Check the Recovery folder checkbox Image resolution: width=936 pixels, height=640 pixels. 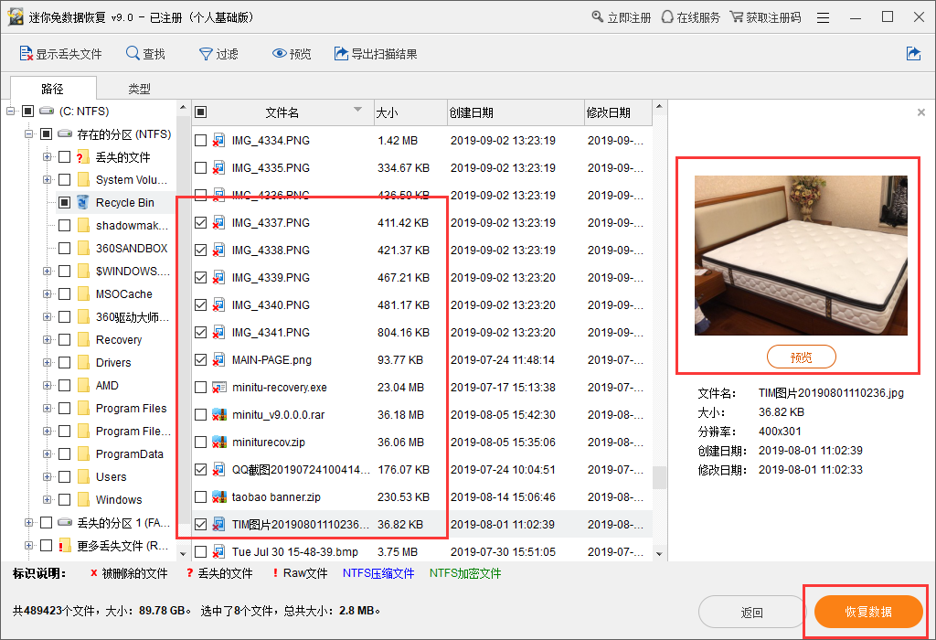65,340
